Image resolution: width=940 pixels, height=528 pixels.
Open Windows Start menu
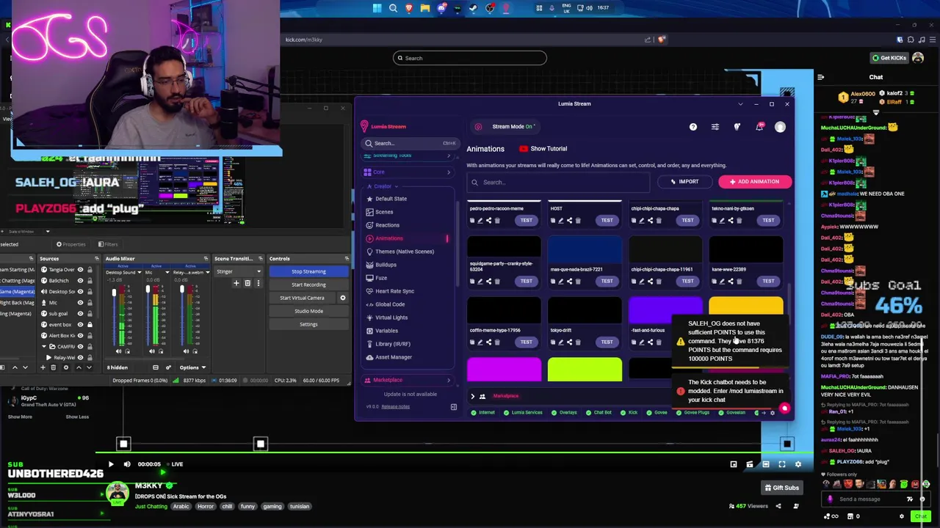(377, 8)
